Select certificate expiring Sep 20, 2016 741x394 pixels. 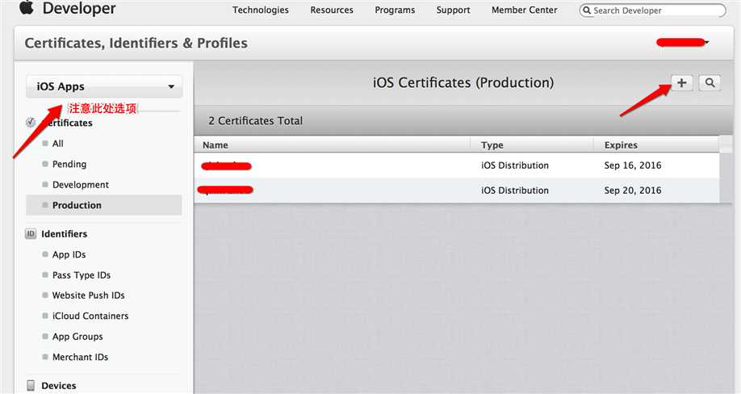coord(457,191)
